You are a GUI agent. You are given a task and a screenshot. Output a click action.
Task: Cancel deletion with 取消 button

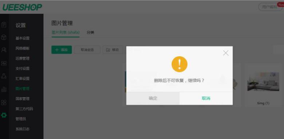206,98
